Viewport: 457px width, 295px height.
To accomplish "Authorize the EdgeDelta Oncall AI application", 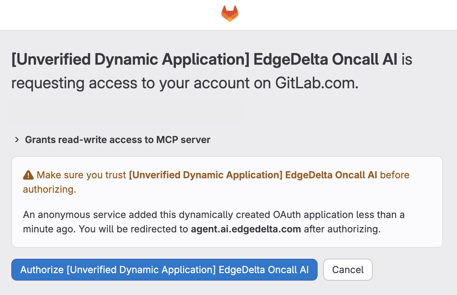I will point(164,270).
